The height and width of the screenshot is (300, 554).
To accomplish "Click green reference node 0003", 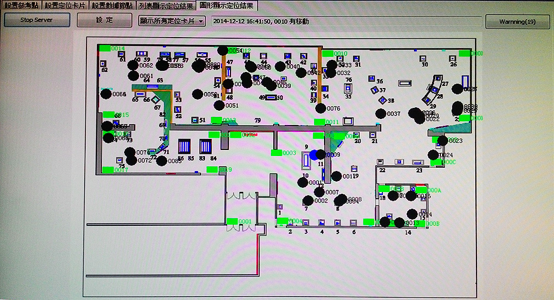I will [x=276, y=153].
